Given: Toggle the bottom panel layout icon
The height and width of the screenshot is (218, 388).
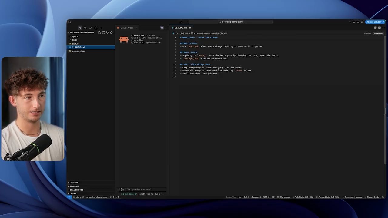Looking at the screenshot, I should click(x=354, y=22).
